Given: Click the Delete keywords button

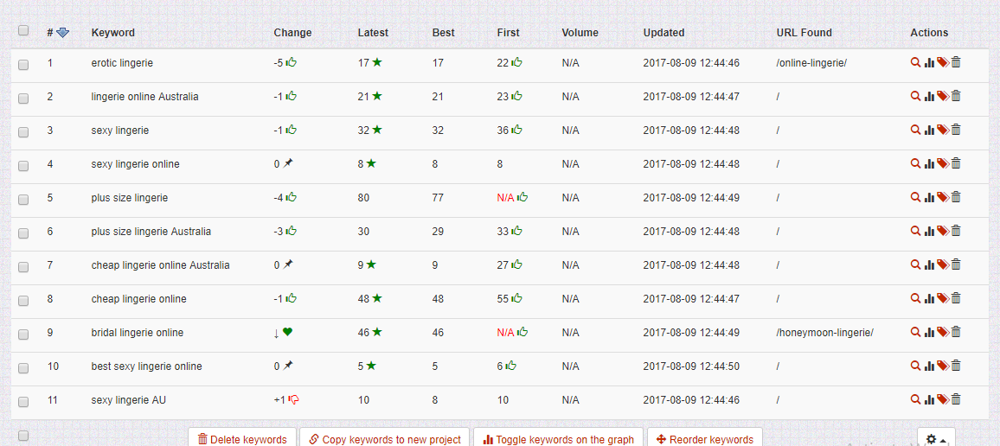Looking at the screenshot, I should (x=242, y=439).
